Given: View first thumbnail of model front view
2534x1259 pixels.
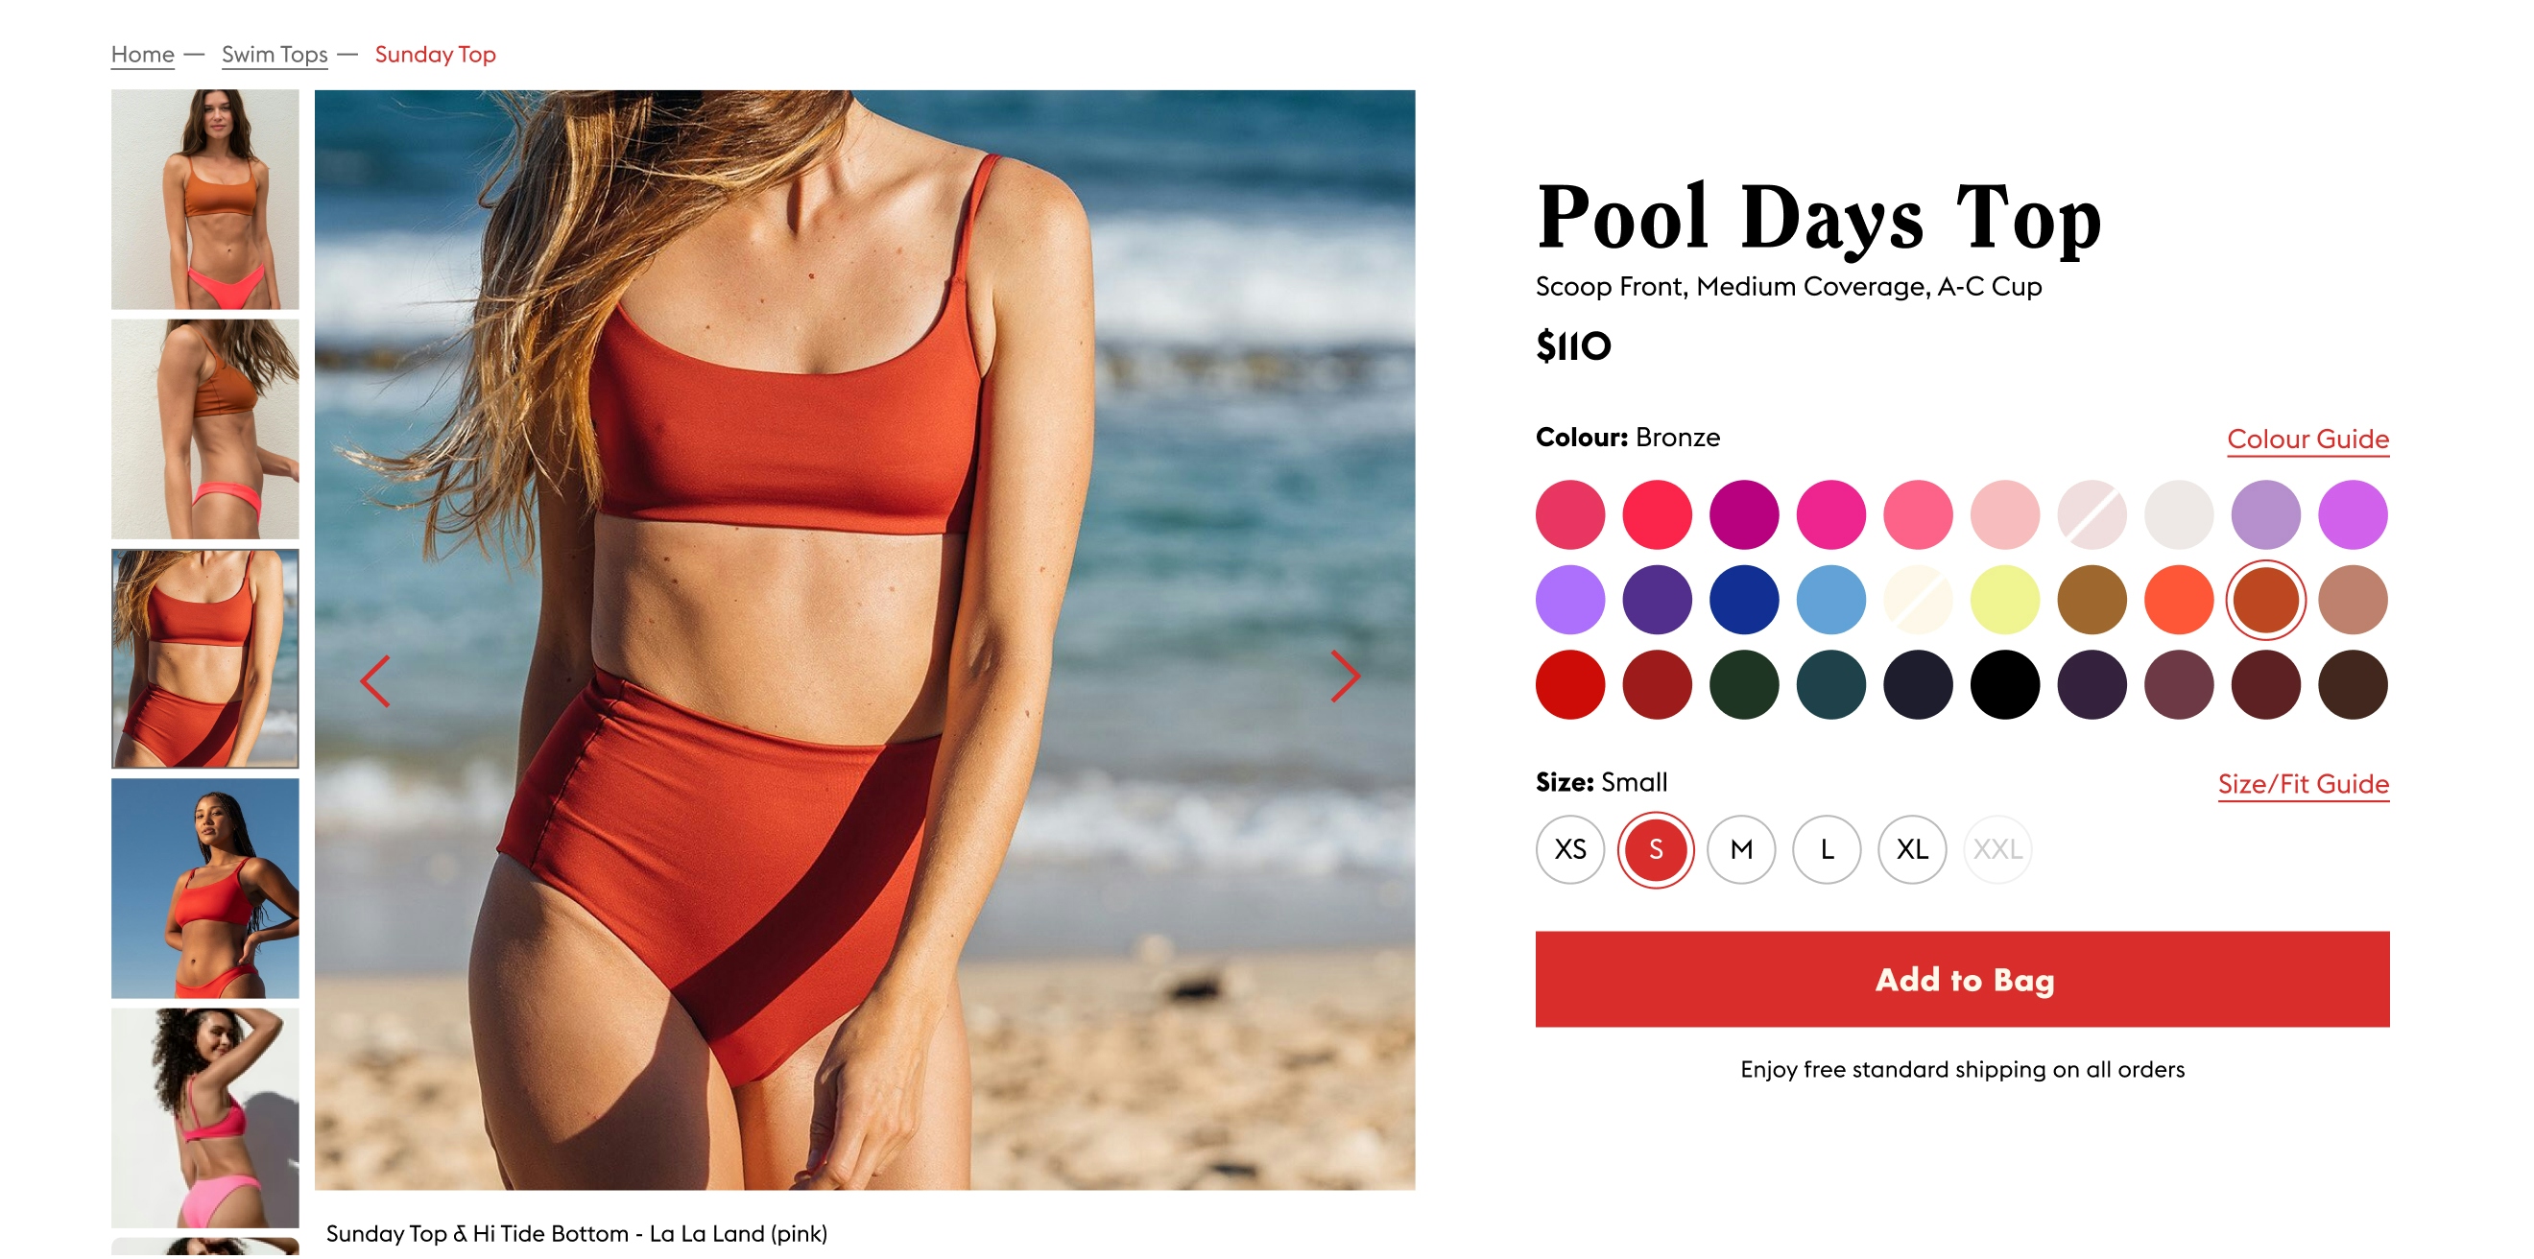Looking at the screenshot, I should click(204, 200).
